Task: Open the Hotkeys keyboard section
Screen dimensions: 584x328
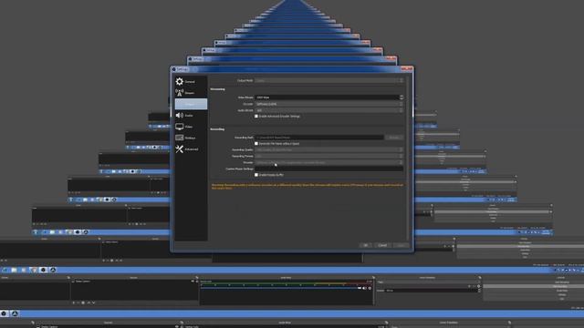Action: click(x=191, y=138)
